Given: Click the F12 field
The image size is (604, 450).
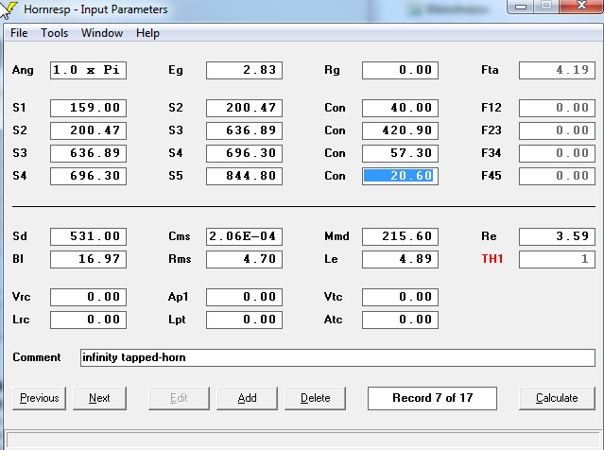Looking at the screenshot, I should (x=557, y=108).
